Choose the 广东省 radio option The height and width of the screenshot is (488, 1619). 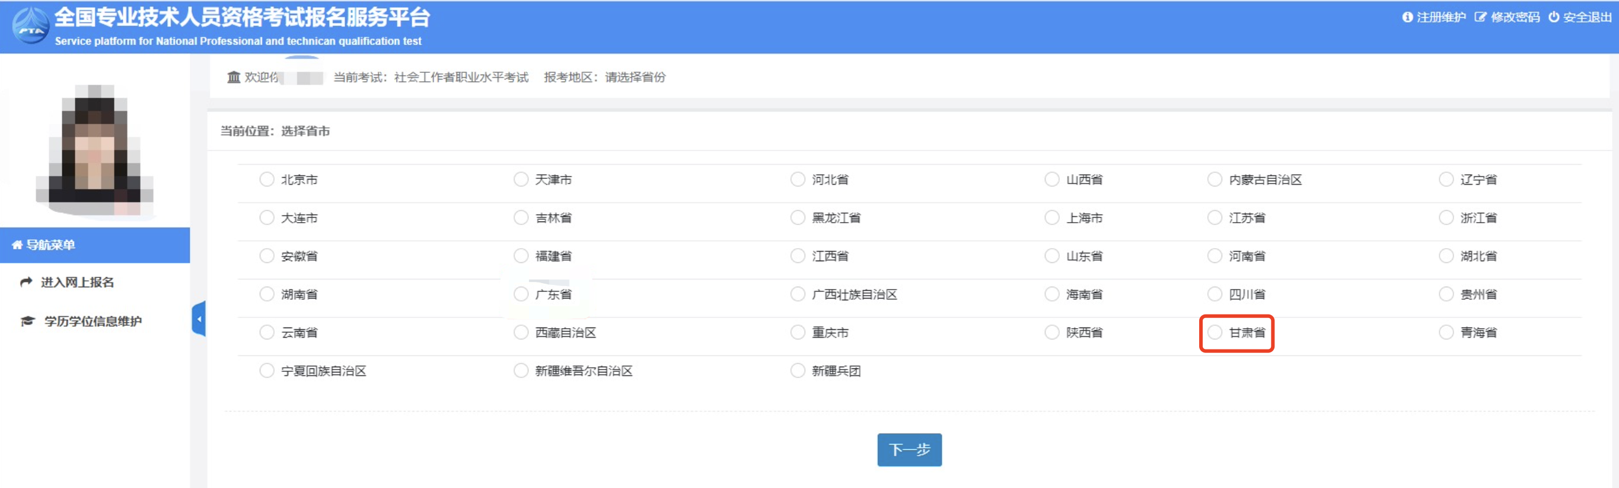coord(521,294)
